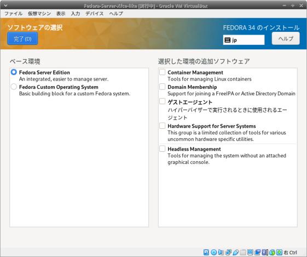Click the recording status icon
The image size is (307, 257).
[257, 252]
